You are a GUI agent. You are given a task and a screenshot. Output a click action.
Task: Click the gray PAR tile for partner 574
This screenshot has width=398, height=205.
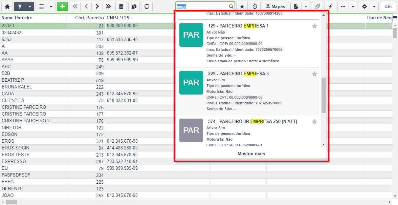[x=191, y=130]
